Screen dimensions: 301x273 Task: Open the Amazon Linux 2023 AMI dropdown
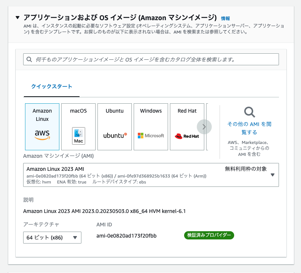[x=151, y=175]
